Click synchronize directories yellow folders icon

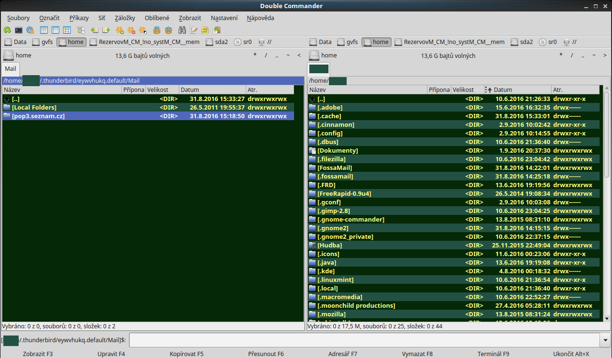[205, 30]
